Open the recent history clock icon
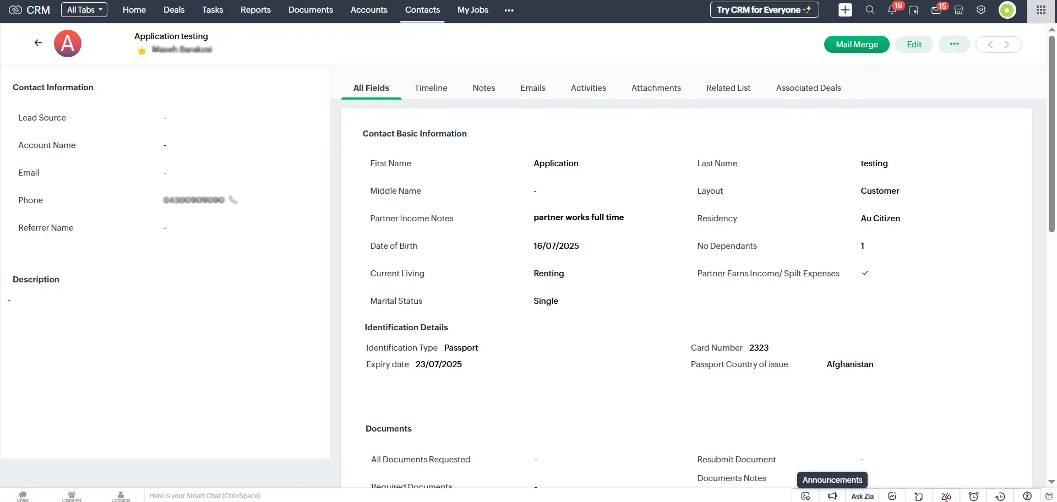1057x502 pixels. pos(1000,496)
